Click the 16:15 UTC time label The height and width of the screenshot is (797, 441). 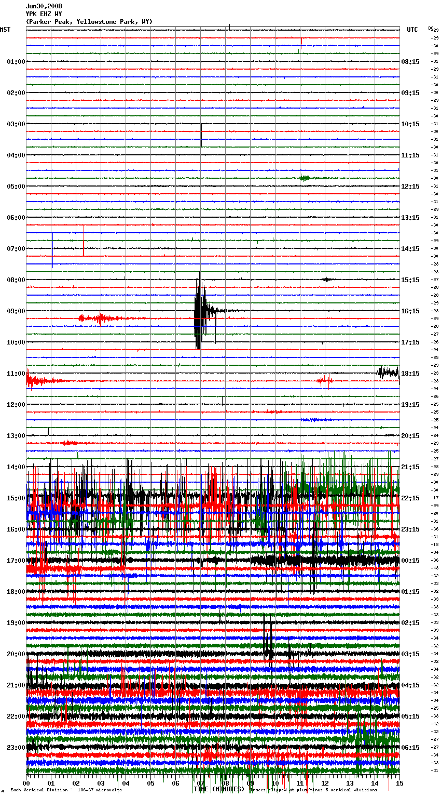tap(410, 311)
